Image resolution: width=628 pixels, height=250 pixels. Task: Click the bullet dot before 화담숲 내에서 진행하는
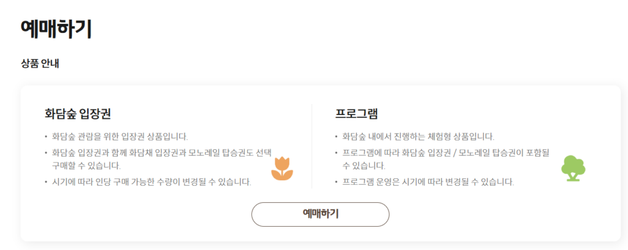click(x=336, y=137)
